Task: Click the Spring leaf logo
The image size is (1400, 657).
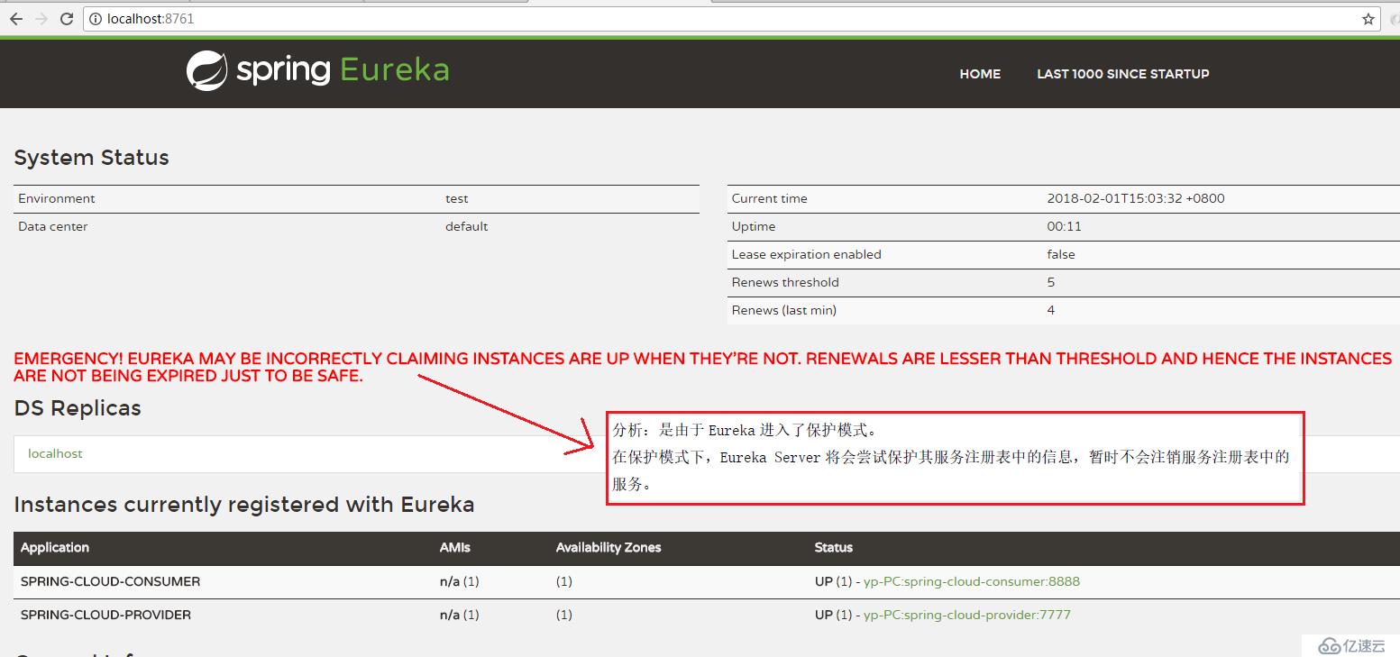Action: (206, 70)
